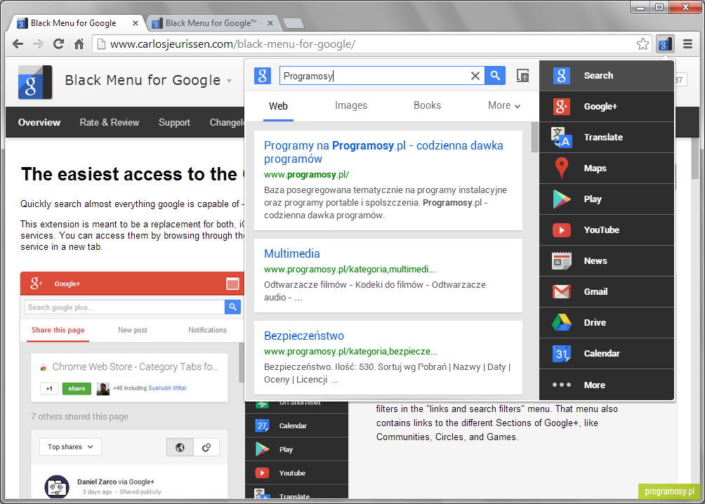Viewport: 705px width, 504px height.
Task: Open Search in the black menu
Action: coord(607,76)
